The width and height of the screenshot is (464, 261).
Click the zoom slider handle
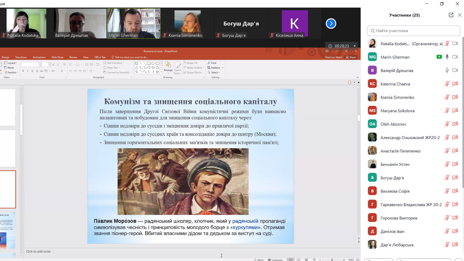332,260
